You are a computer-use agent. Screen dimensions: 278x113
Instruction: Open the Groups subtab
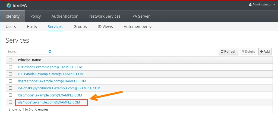[x=80, y=27]
